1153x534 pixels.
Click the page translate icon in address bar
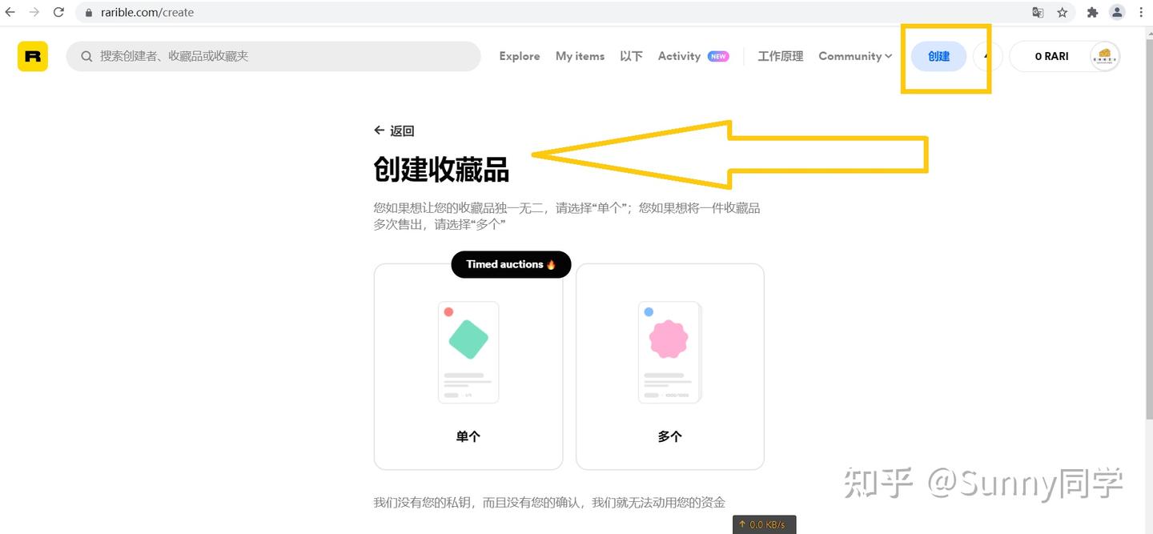coord(1038,12)
